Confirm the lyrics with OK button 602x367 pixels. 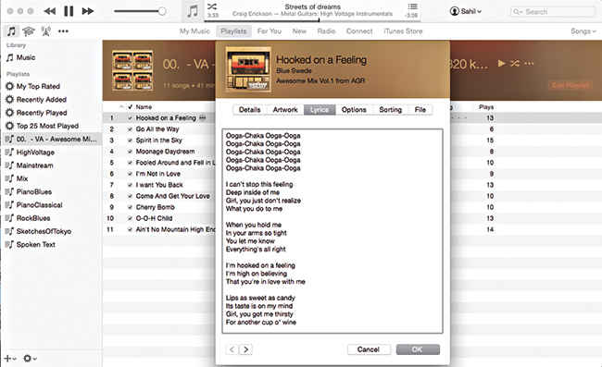418,349
